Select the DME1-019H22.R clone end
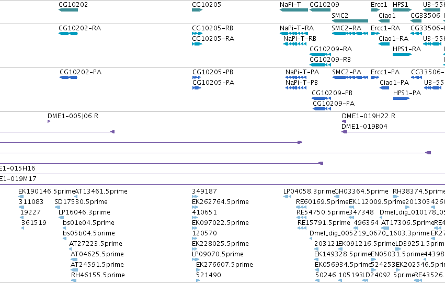 click(x=344, y=121)
